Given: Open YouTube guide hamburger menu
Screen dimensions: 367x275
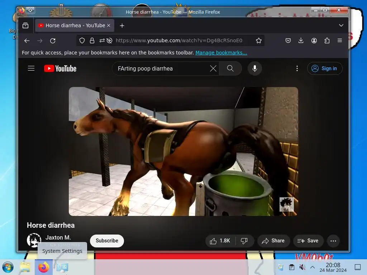Looking at the screenshot, I should (x=31, y=68).
